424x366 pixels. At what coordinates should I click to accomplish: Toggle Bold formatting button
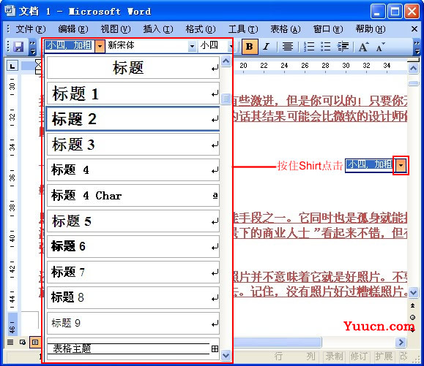250,47
